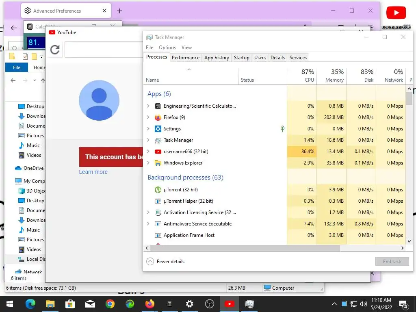416x312 pixels.
Task: Click the Activation Licensing Service icon
Action: [158, 212]
